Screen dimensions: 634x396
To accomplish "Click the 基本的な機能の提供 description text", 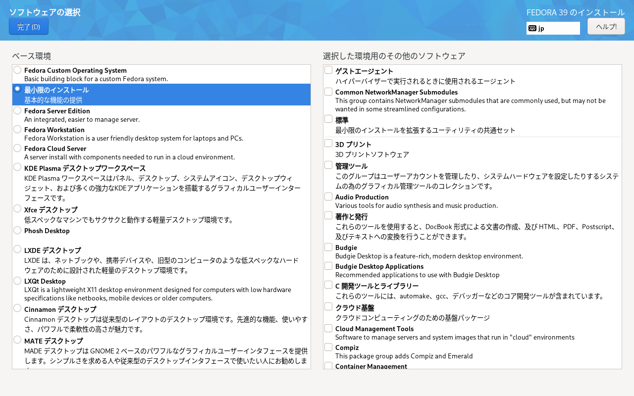I will 53,100.
